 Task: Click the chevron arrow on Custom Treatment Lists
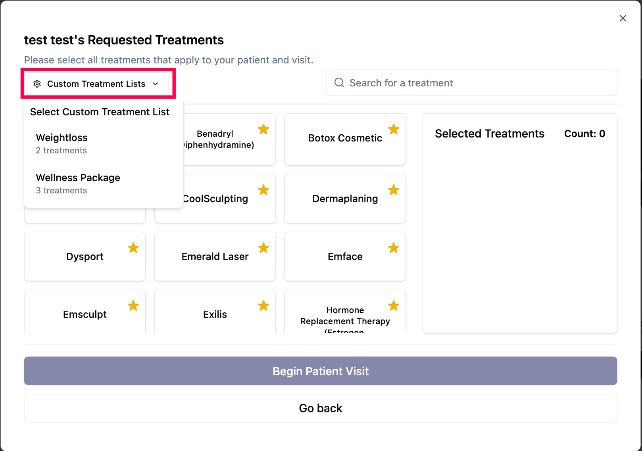coord(156,84)
